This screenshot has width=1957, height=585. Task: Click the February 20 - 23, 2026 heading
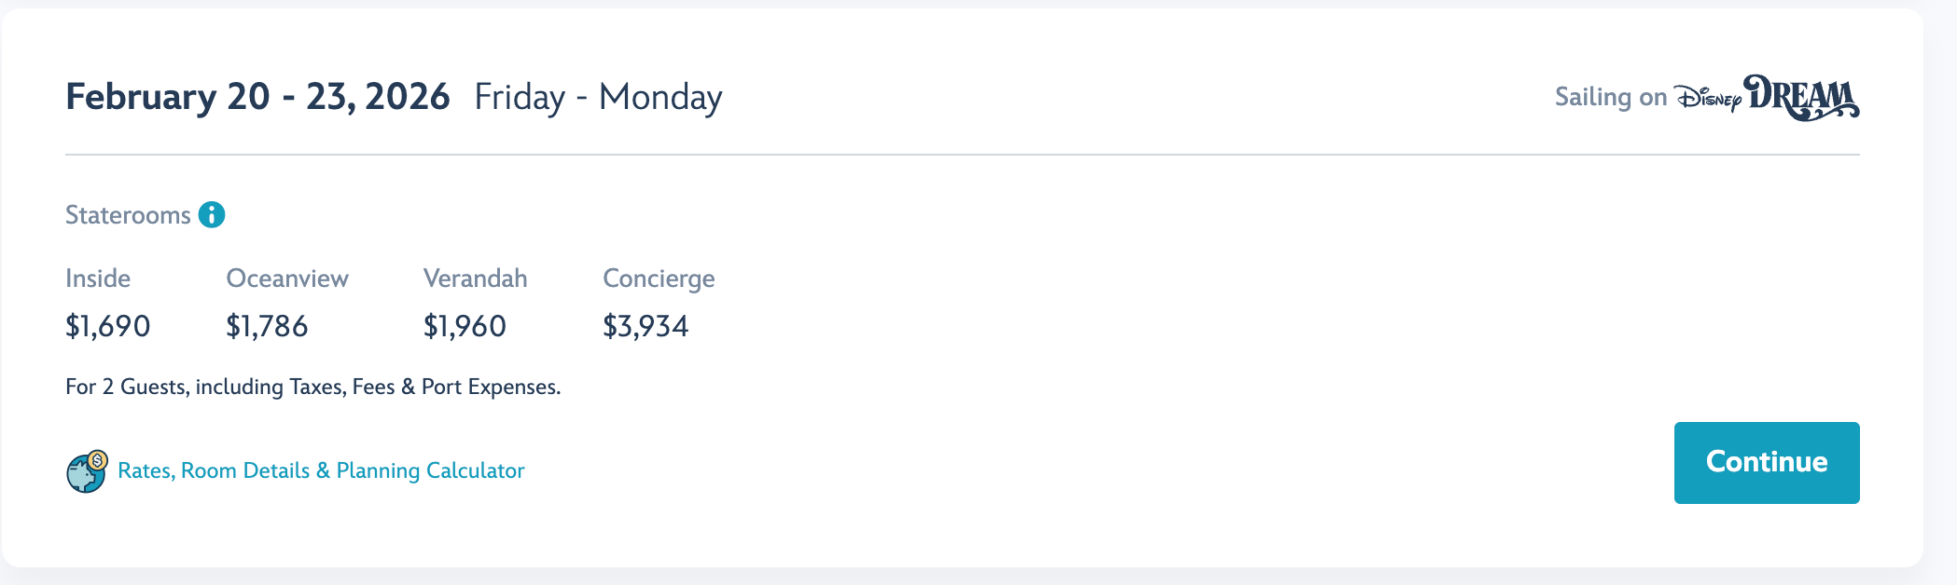pos(257,97)
